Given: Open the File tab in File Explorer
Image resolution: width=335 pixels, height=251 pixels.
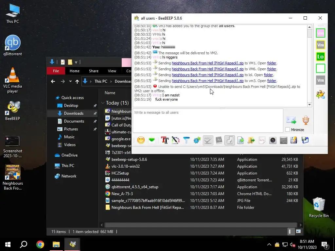Looking at the screenshot, I should 56,71.
